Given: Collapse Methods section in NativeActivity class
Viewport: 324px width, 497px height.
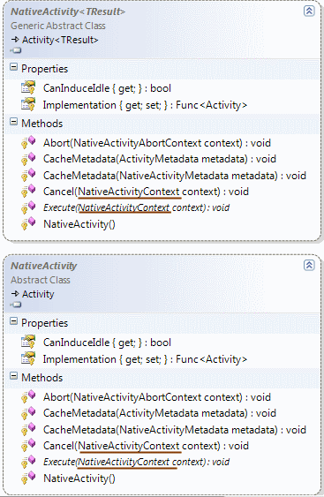Looking at the screenshot, I should tap(13, 376).
